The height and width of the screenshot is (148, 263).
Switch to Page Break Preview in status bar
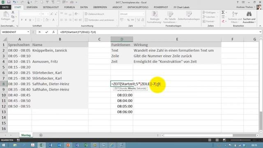click(x=224, y=140)
